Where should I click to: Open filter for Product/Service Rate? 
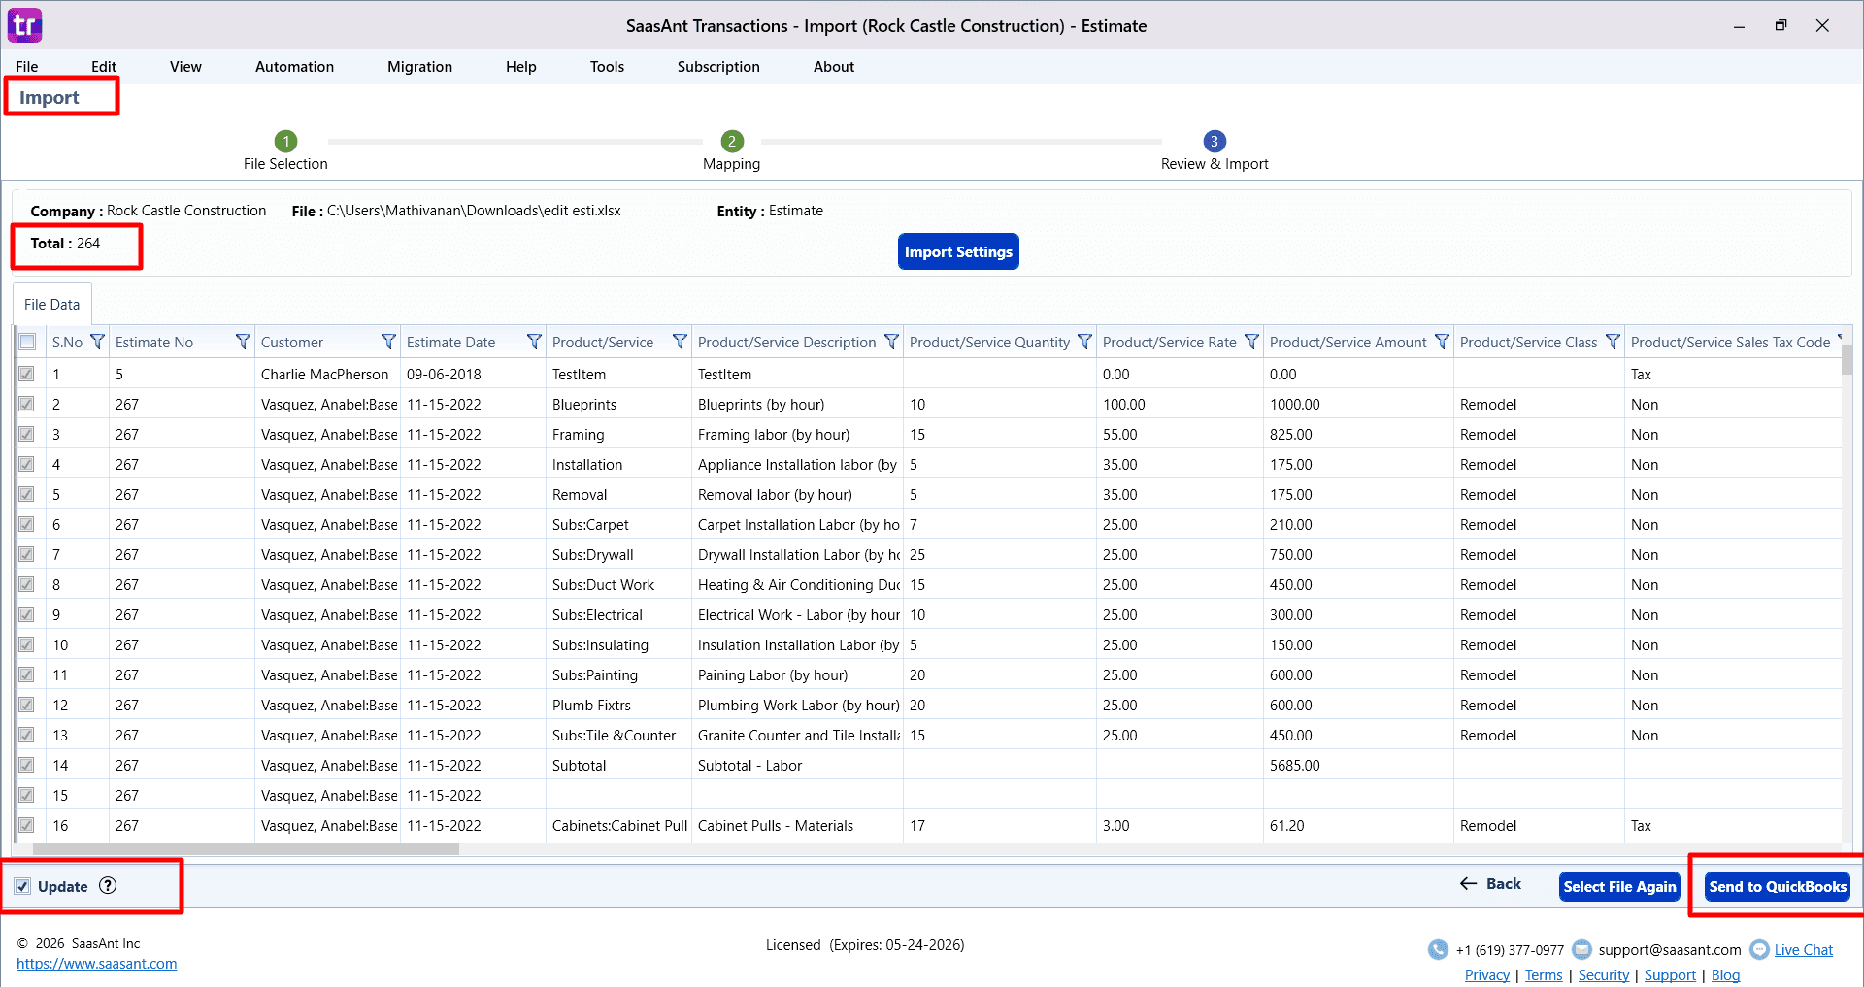point(1251,342)
